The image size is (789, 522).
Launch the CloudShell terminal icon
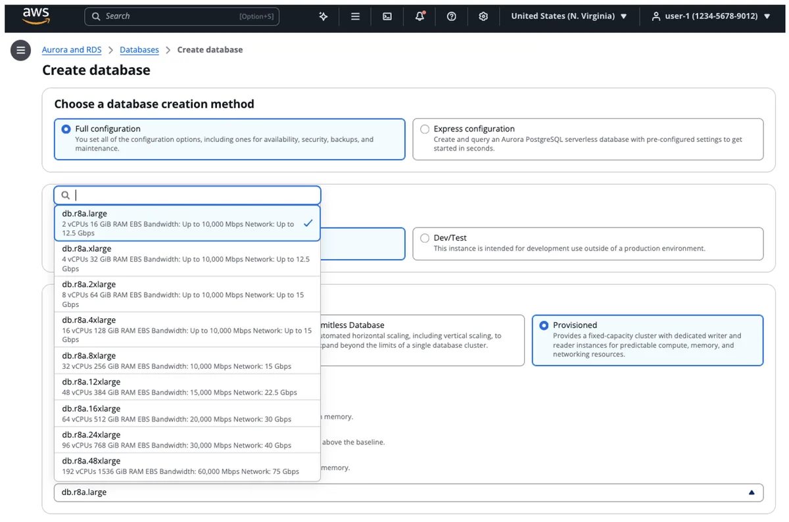click(x=387, y=16)
